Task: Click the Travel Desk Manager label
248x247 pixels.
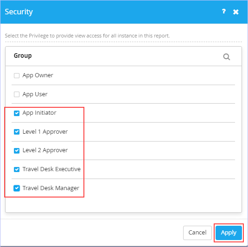Action: (51, 188)
